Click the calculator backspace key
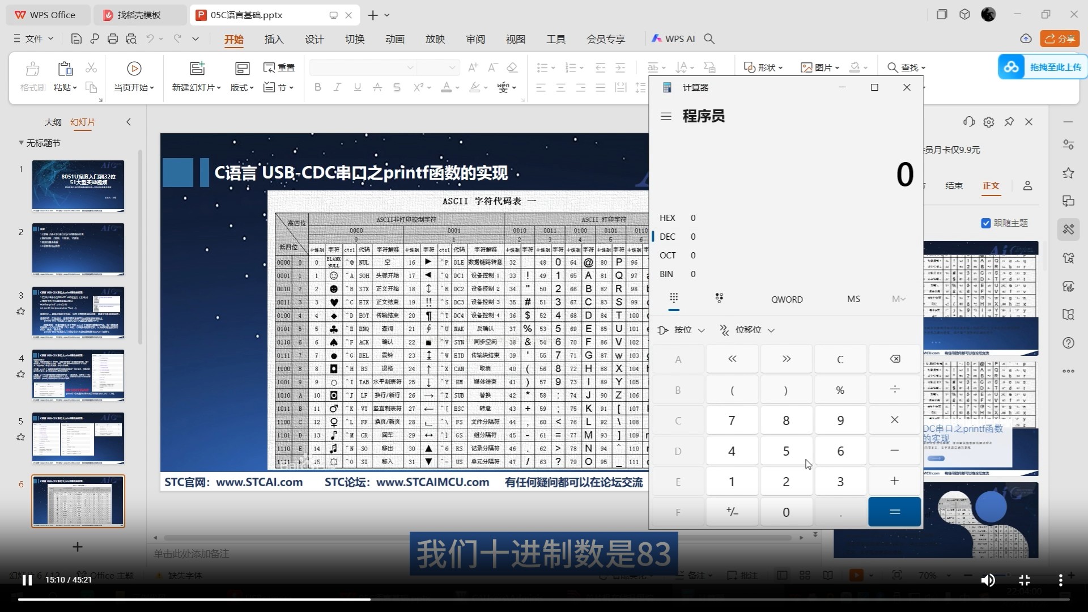Screen dimensions: 1088x612 tap(894, 359)
